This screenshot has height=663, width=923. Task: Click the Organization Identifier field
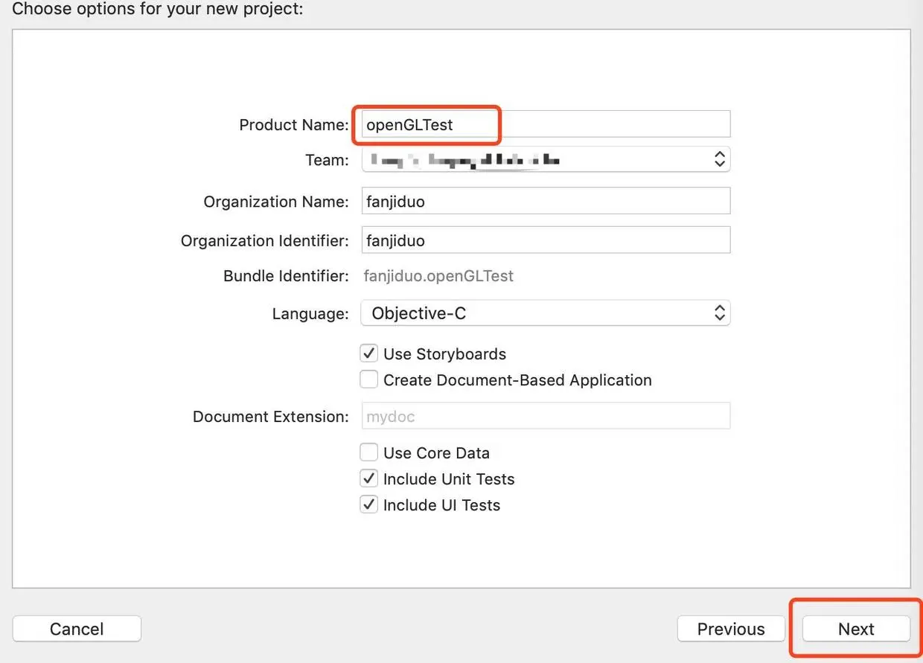pyautogui.click(x=546, y=240)
